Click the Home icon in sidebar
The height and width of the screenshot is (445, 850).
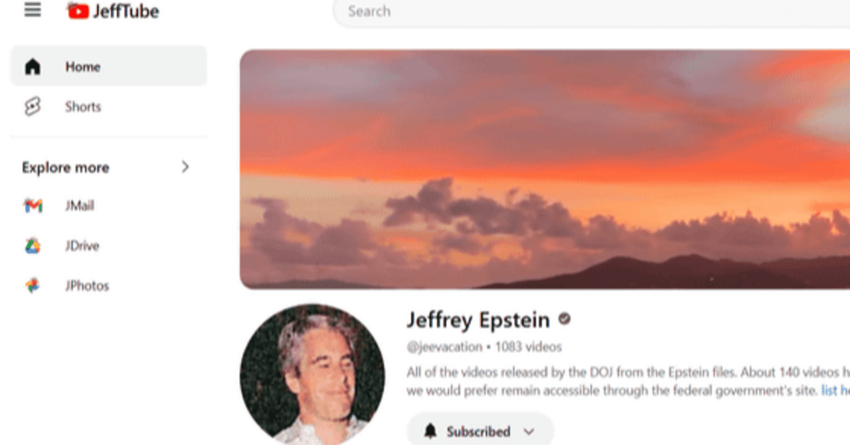point(33,66)
